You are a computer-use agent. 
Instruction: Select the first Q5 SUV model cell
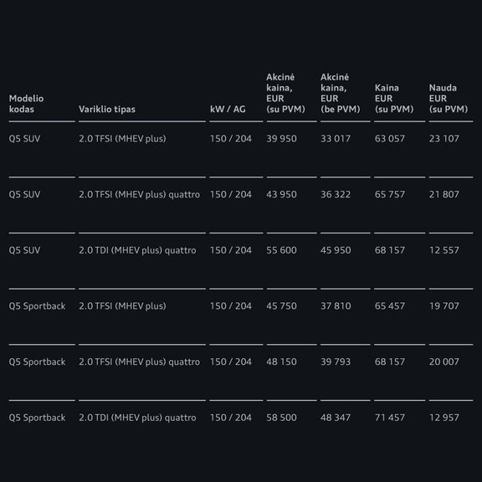click(24, 139)
